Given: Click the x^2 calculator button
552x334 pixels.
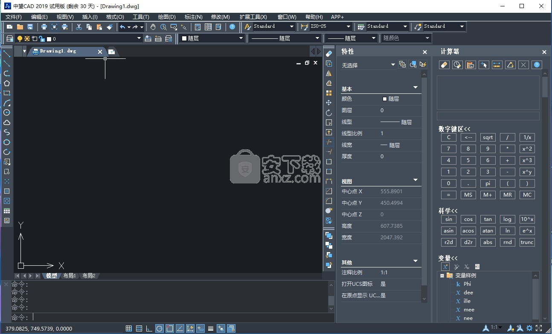Looking at the screenshot, I should click(x=527, y=149).
